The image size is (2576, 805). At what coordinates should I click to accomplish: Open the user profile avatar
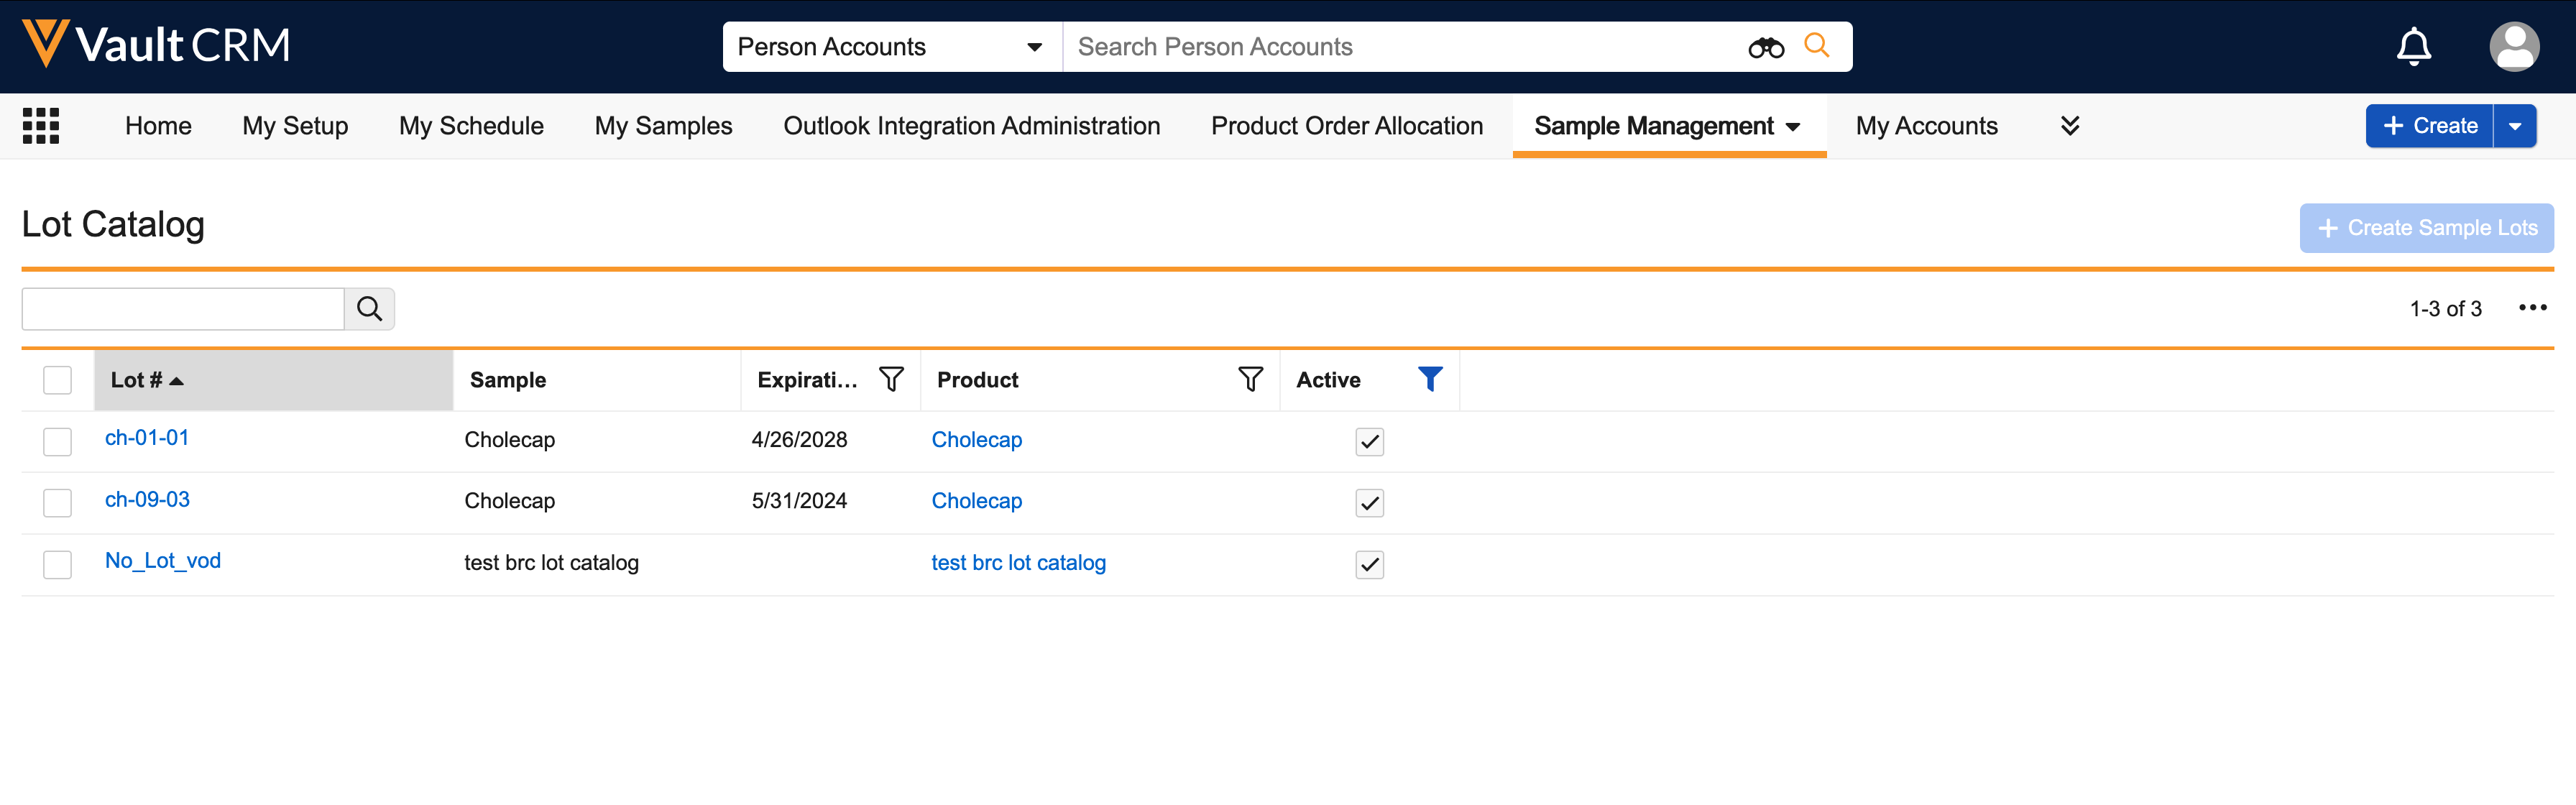click(2513, 46)
